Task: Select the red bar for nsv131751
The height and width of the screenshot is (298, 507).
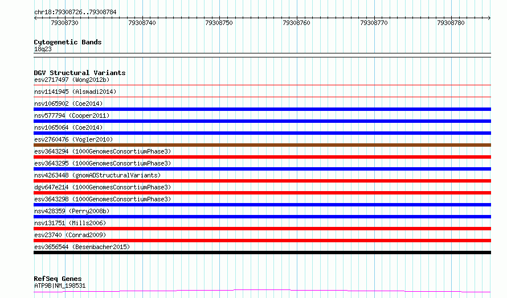Action: [262, 229]
